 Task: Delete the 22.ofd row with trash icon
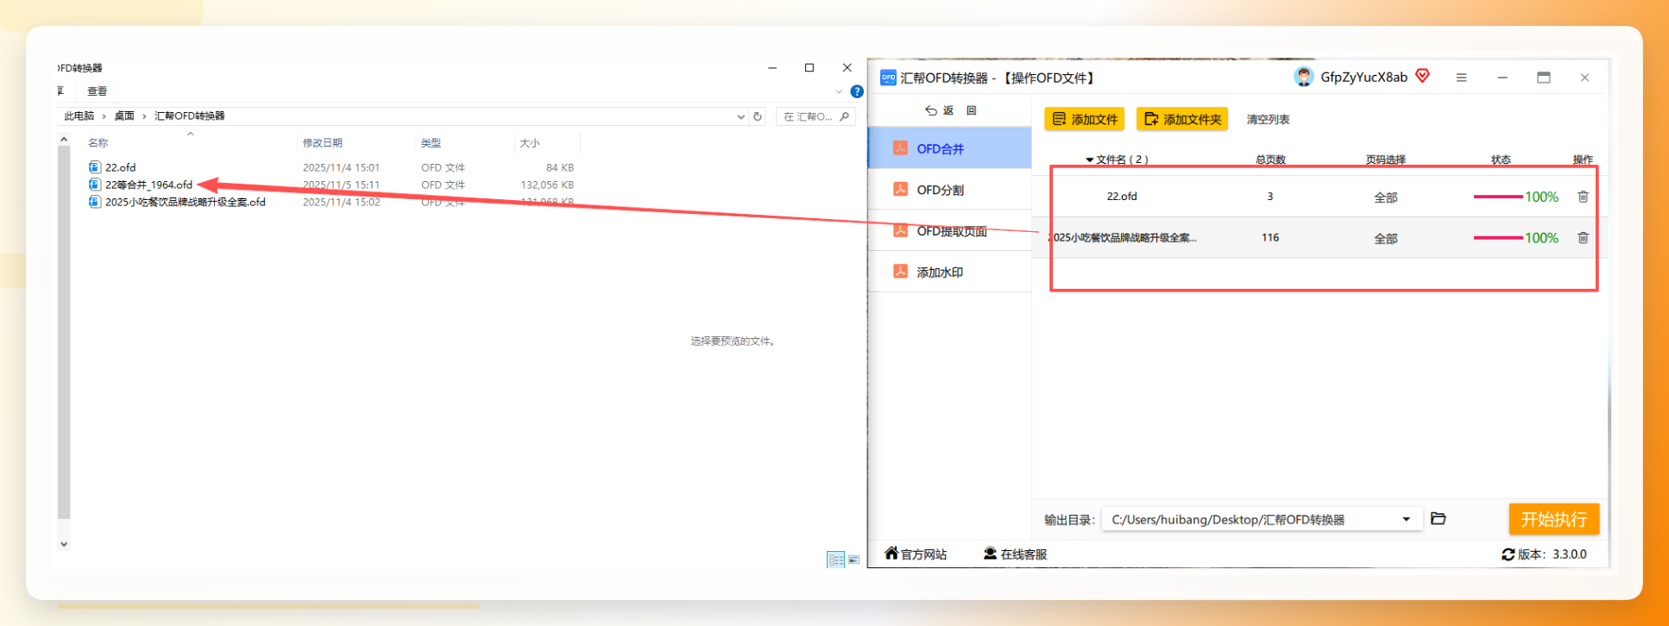click(1583, 197)
